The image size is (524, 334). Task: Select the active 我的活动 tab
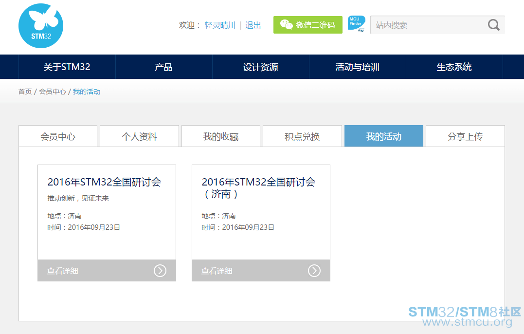[x=384, y=136]
